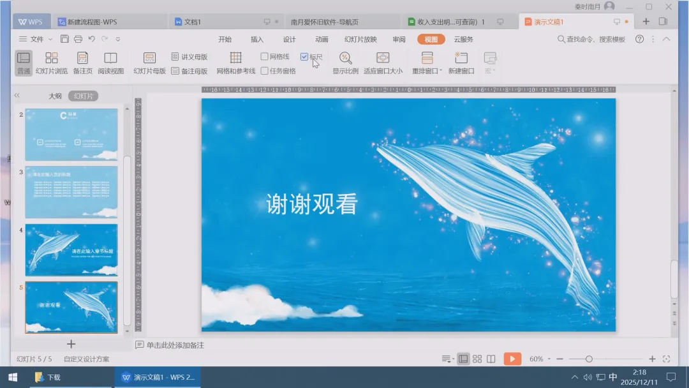Viewport: 689px width, 388px height.
Task: Click status bar reading view book icon
Action: coord(491,359)
